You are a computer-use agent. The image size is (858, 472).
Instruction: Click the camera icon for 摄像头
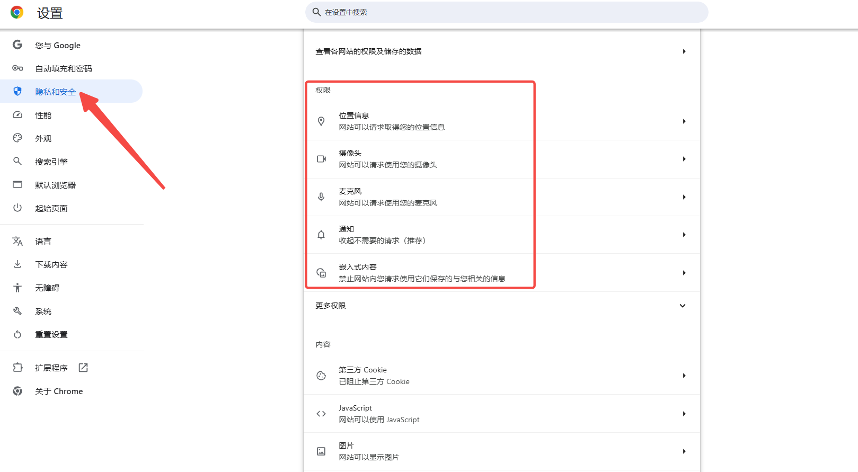[x=321, y=159]
